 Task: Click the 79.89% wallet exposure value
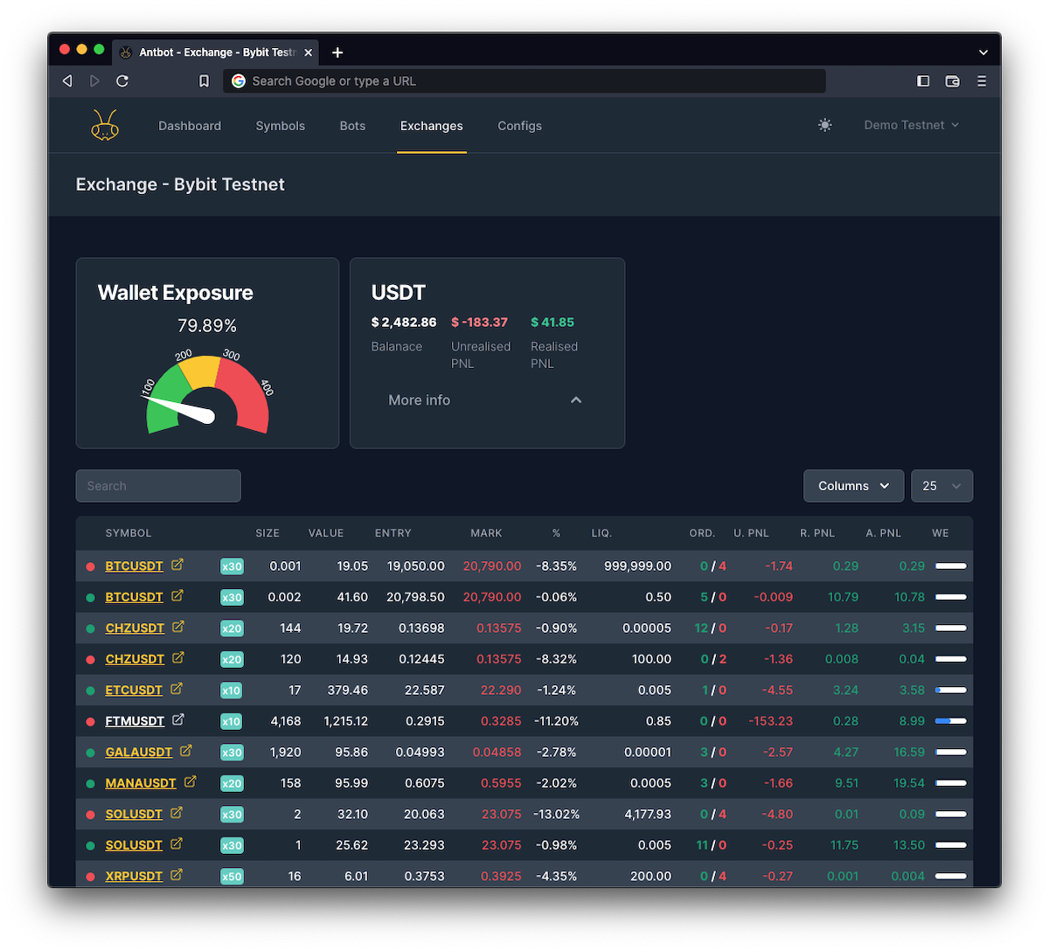tap(207, 326)
